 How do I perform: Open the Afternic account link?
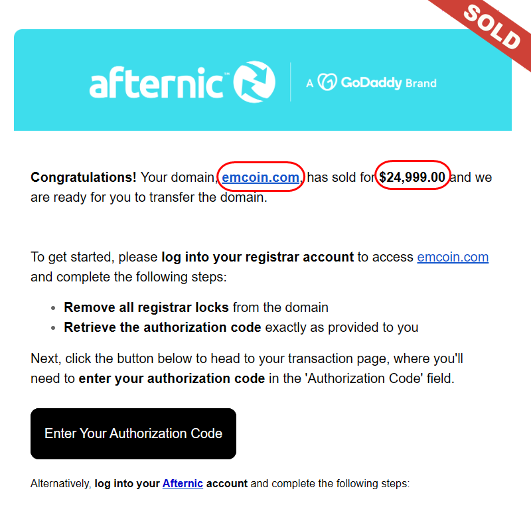[x=183, y=483]
